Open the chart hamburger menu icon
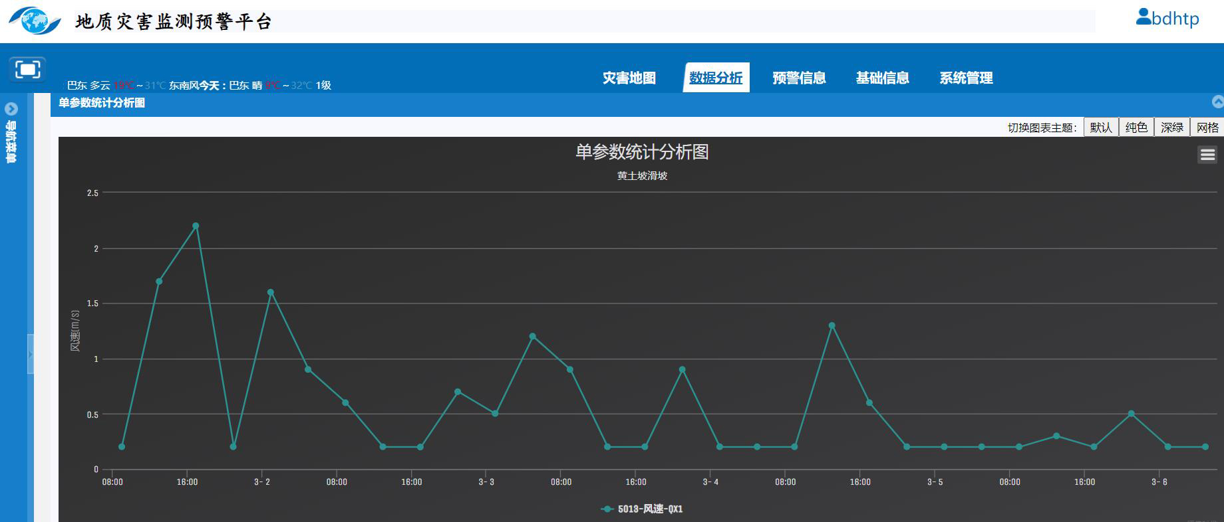Screen dimensions: 1224x522 click(1207, 155)
